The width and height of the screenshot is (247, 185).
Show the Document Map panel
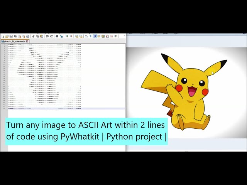[x=103, y=36]
